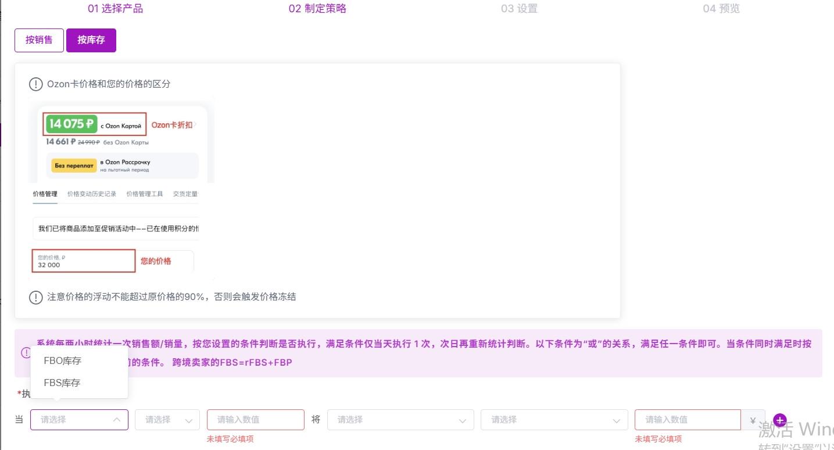Open step 02 制定策略
The width and height of the screenshot is (834, 450).
[317, 9]
